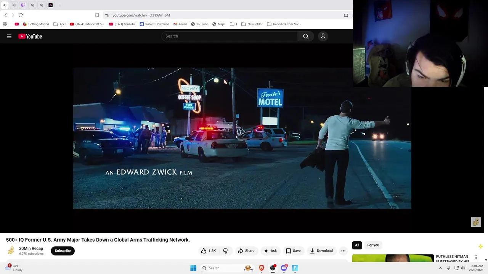488x274 pixels.
Task: Click the search magnifier button
Action: point(306,36)
